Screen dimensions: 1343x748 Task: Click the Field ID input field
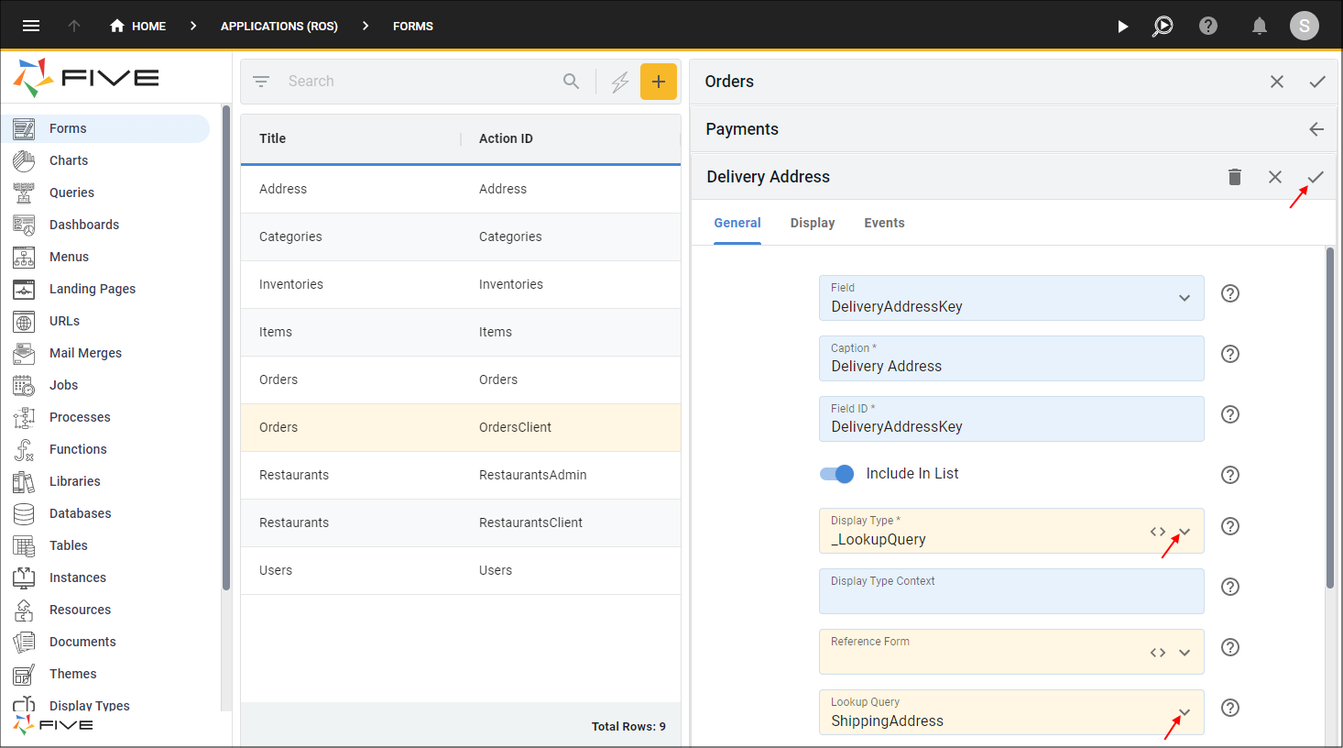(x=1011, y=419)
